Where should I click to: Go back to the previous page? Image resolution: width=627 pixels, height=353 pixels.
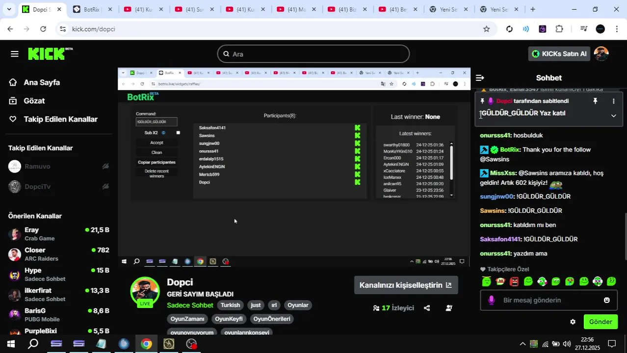(10, 29)
